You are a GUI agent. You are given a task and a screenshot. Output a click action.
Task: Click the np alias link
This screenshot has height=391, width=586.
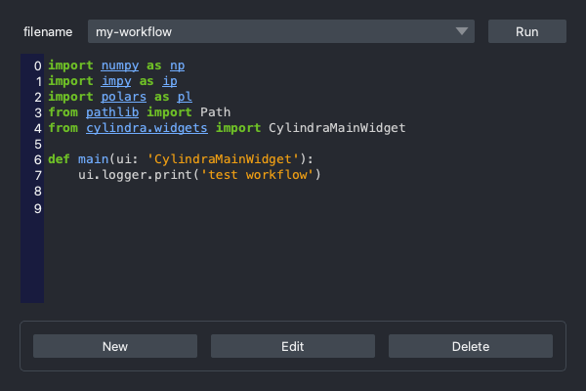pyautogui.click(x=177, y=65)
